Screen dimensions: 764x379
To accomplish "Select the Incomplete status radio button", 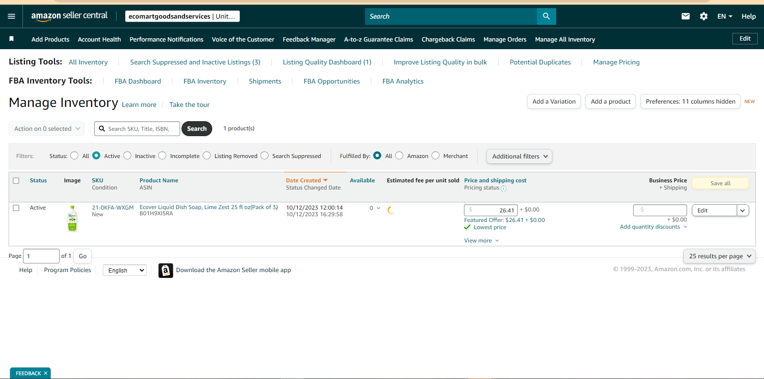I will click(162, 156).
